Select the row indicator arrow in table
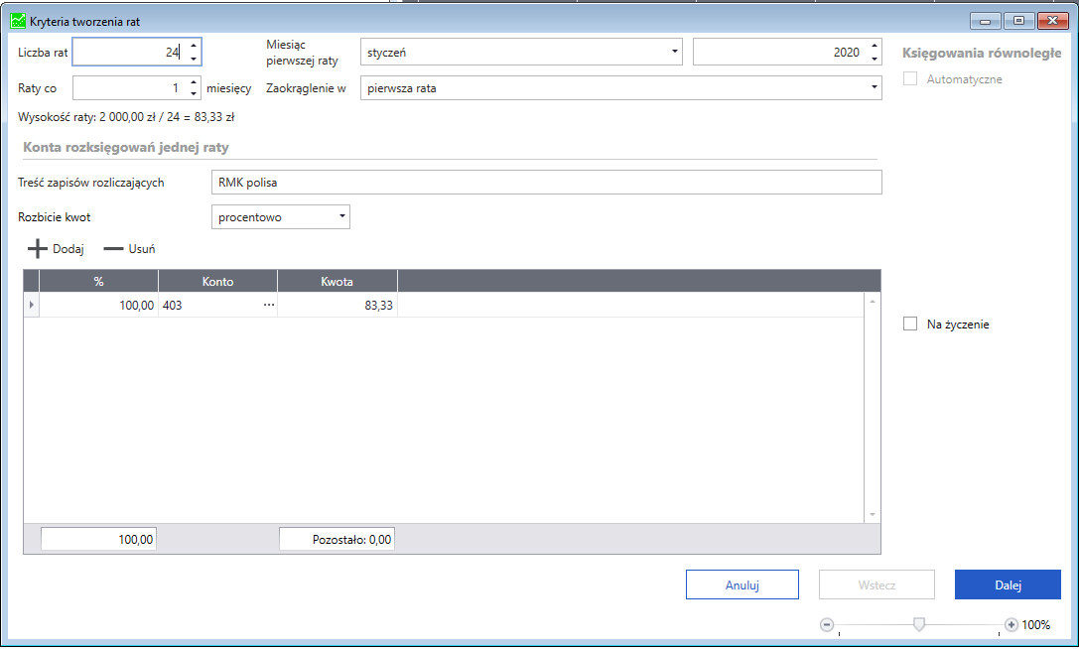 (32, 305)
